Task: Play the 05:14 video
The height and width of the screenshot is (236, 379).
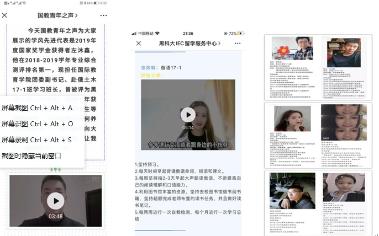Action: pyautogui.click(x=188, y=114)
